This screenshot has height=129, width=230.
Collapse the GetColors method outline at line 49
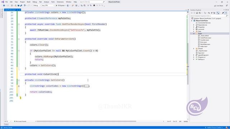pos(19,80)
